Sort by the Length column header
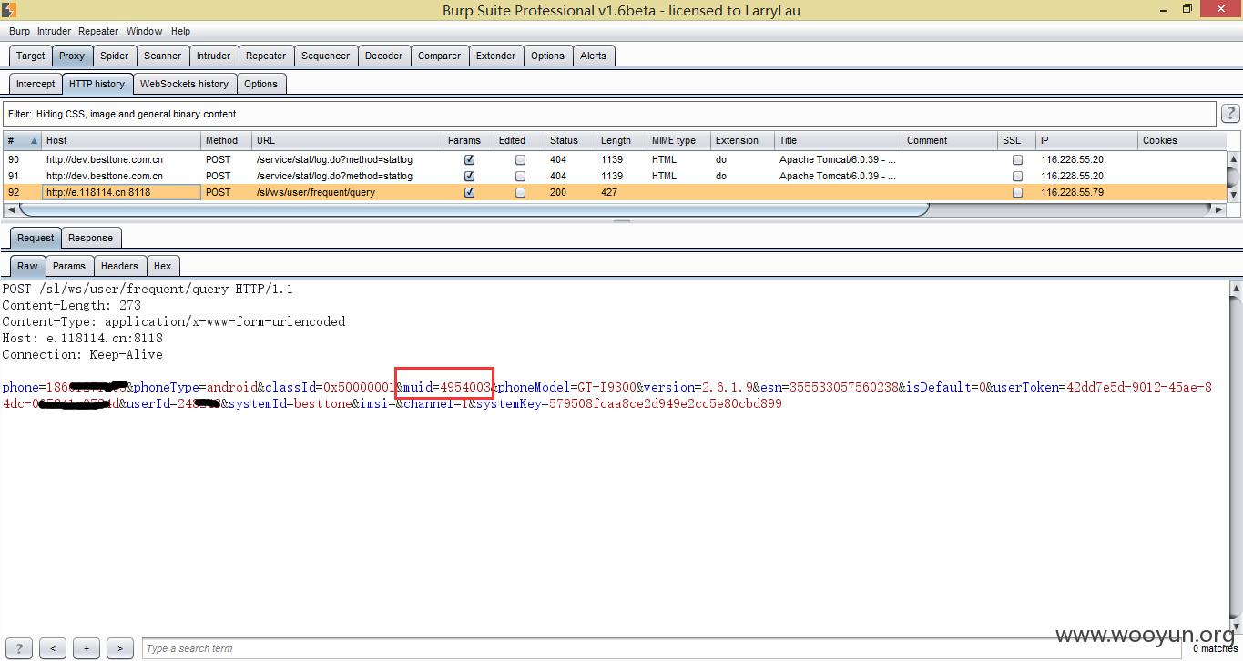Image resolution: width=1243 pixels, height=661 pixels. [620, 140]
